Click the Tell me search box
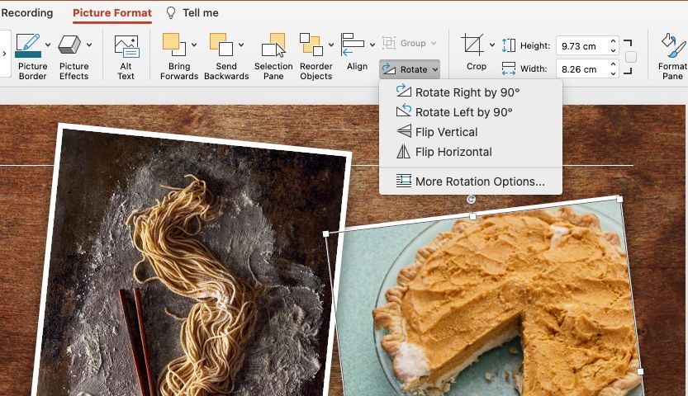The image size is (688, 396). (199, 13)
